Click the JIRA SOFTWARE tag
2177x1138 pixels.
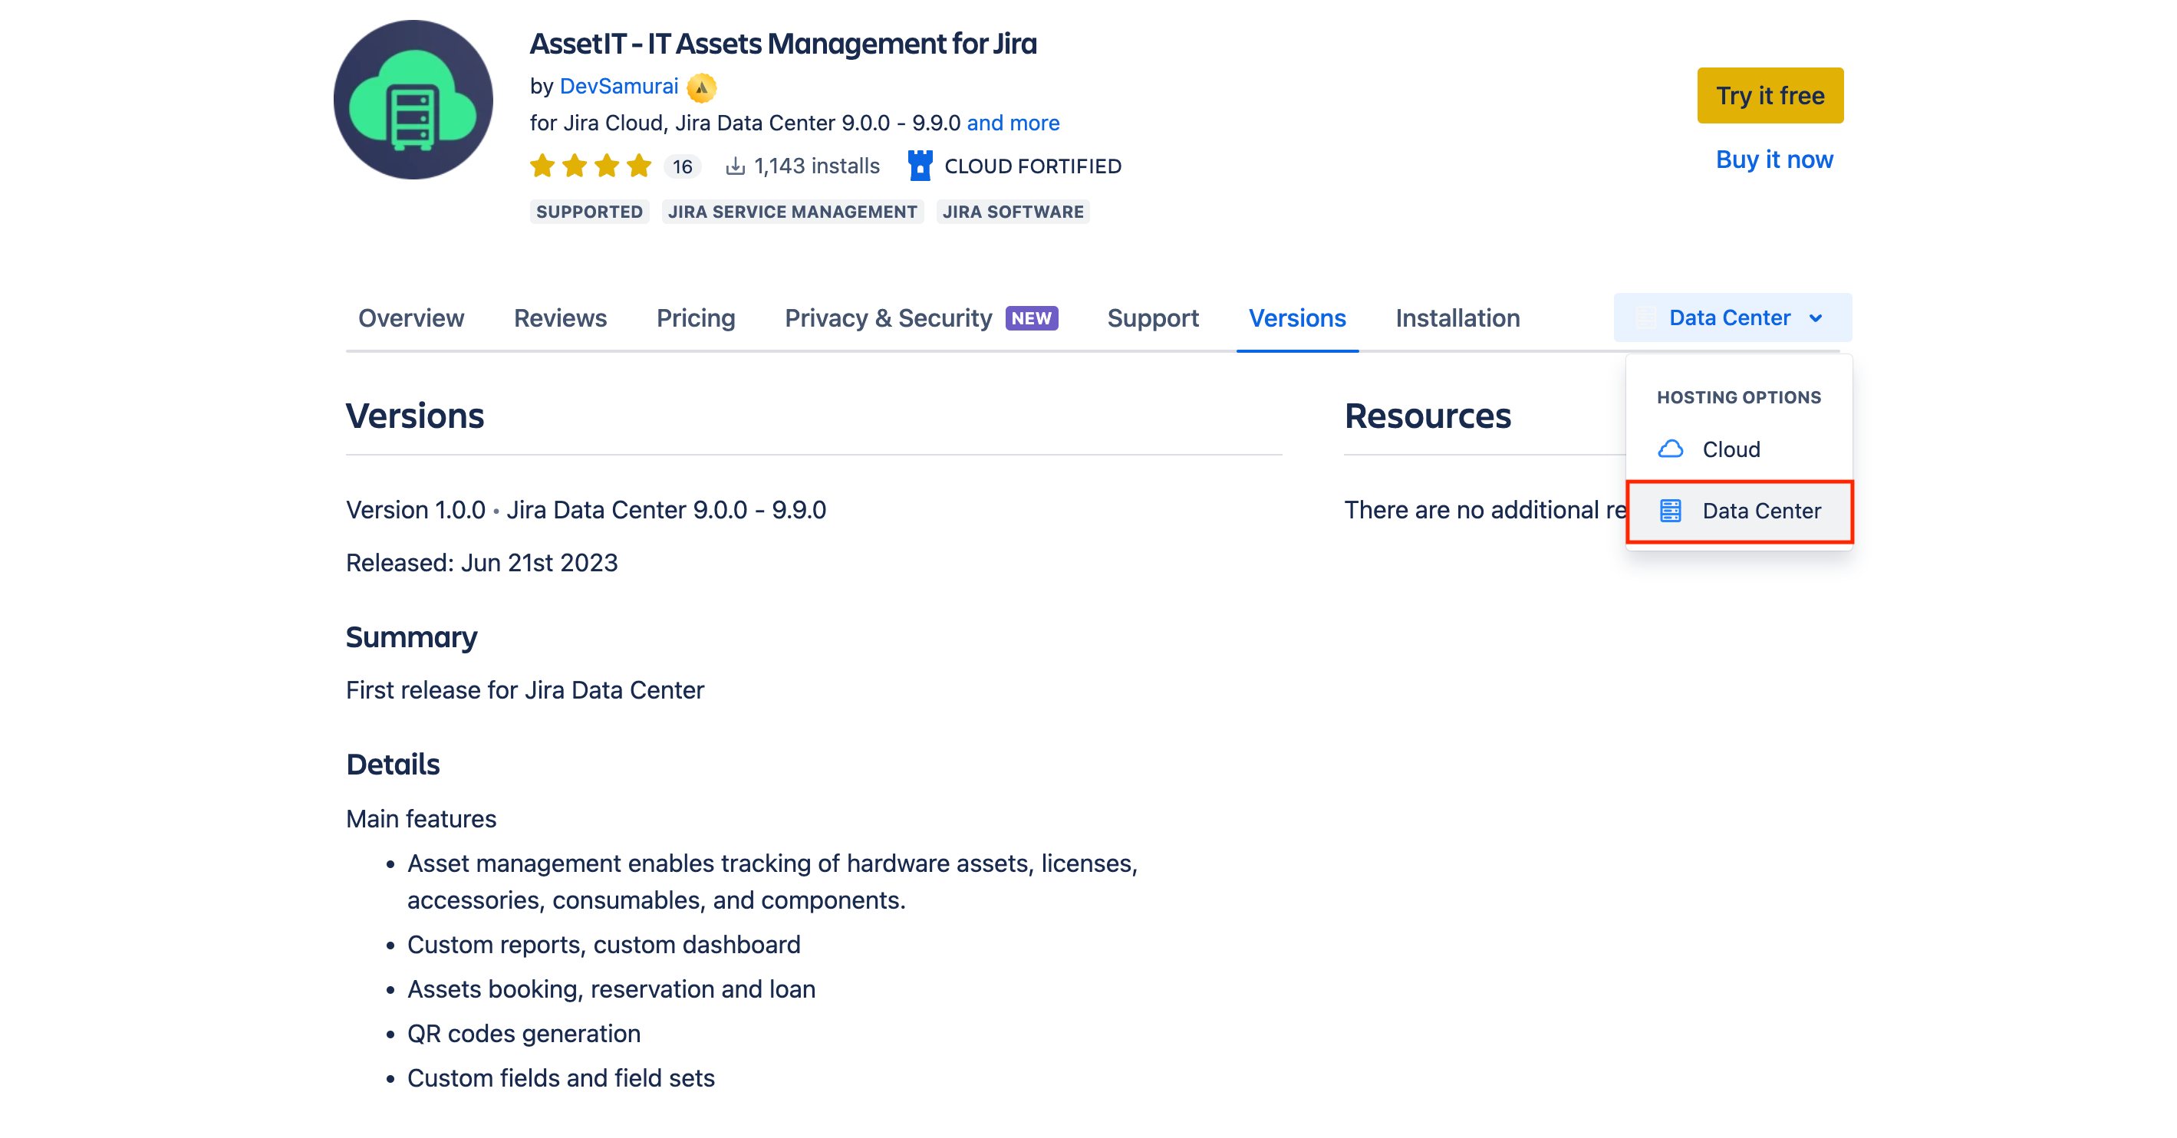click(x=1013, y=211)
